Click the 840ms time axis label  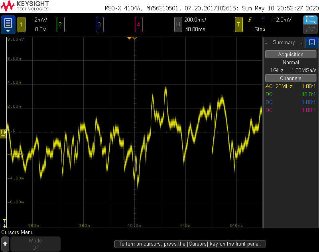pyautogui.click(x=236, y=226)
